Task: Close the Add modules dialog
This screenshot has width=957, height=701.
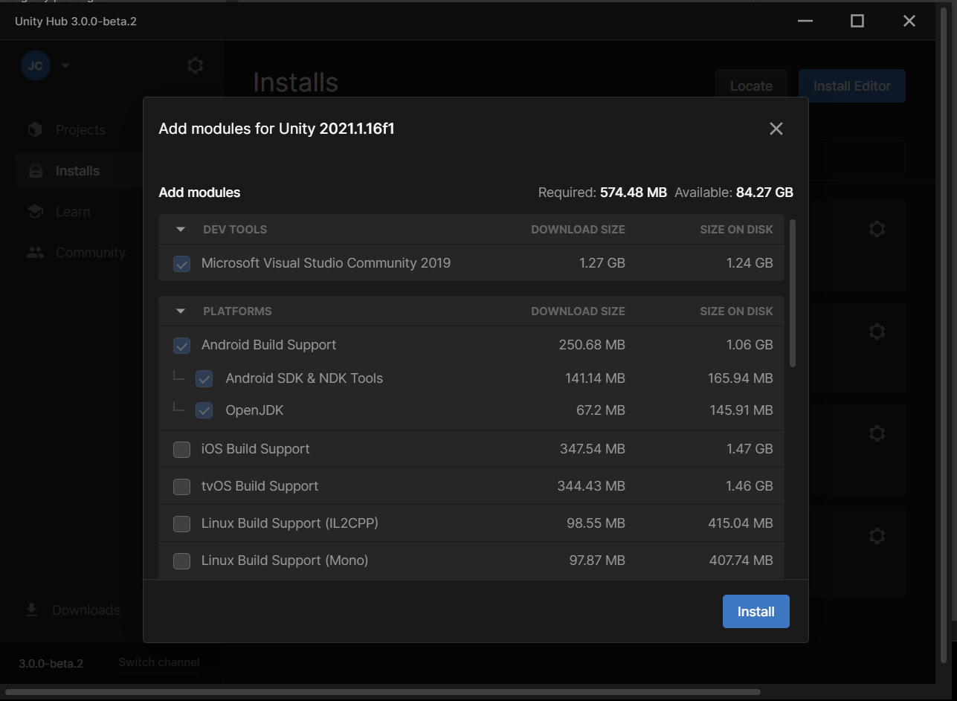Action: point(776,129)
